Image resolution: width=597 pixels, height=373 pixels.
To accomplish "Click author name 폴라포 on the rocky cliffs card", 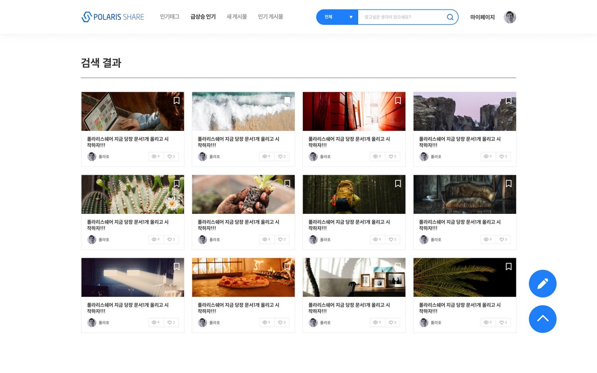I will point(436,157).
